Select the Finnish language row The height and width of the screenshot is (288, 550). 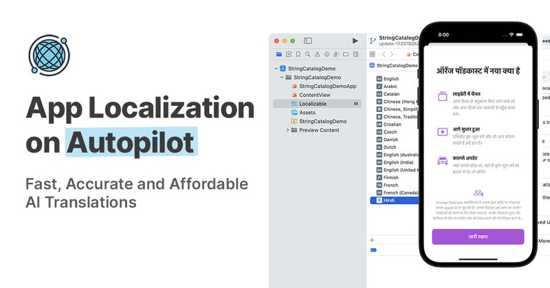tap(394, 177)
